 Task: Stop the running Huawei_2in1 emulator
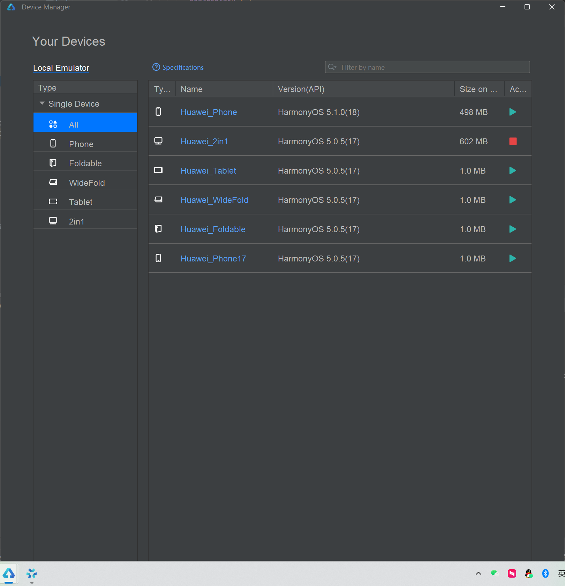pyautogui.click(x=513, y=141)
